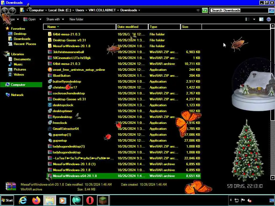
Task: Open the Opera browser taskbar icon
Action: point(90,200)
